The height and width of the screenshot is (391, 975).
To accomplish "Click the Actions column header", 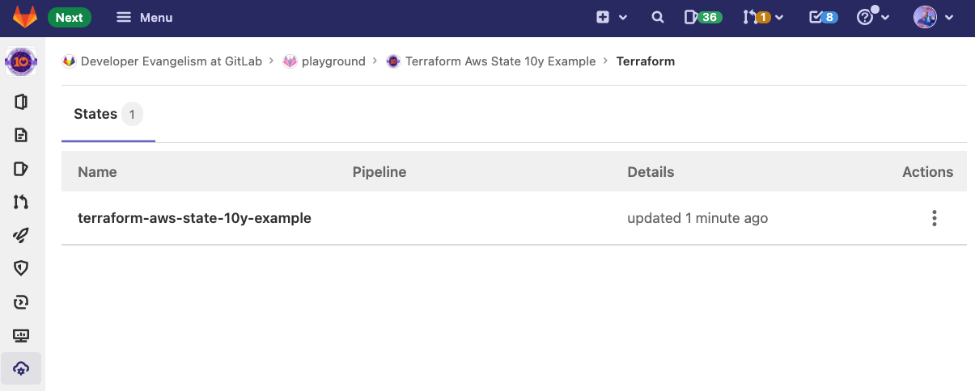I will coord(927,172).
